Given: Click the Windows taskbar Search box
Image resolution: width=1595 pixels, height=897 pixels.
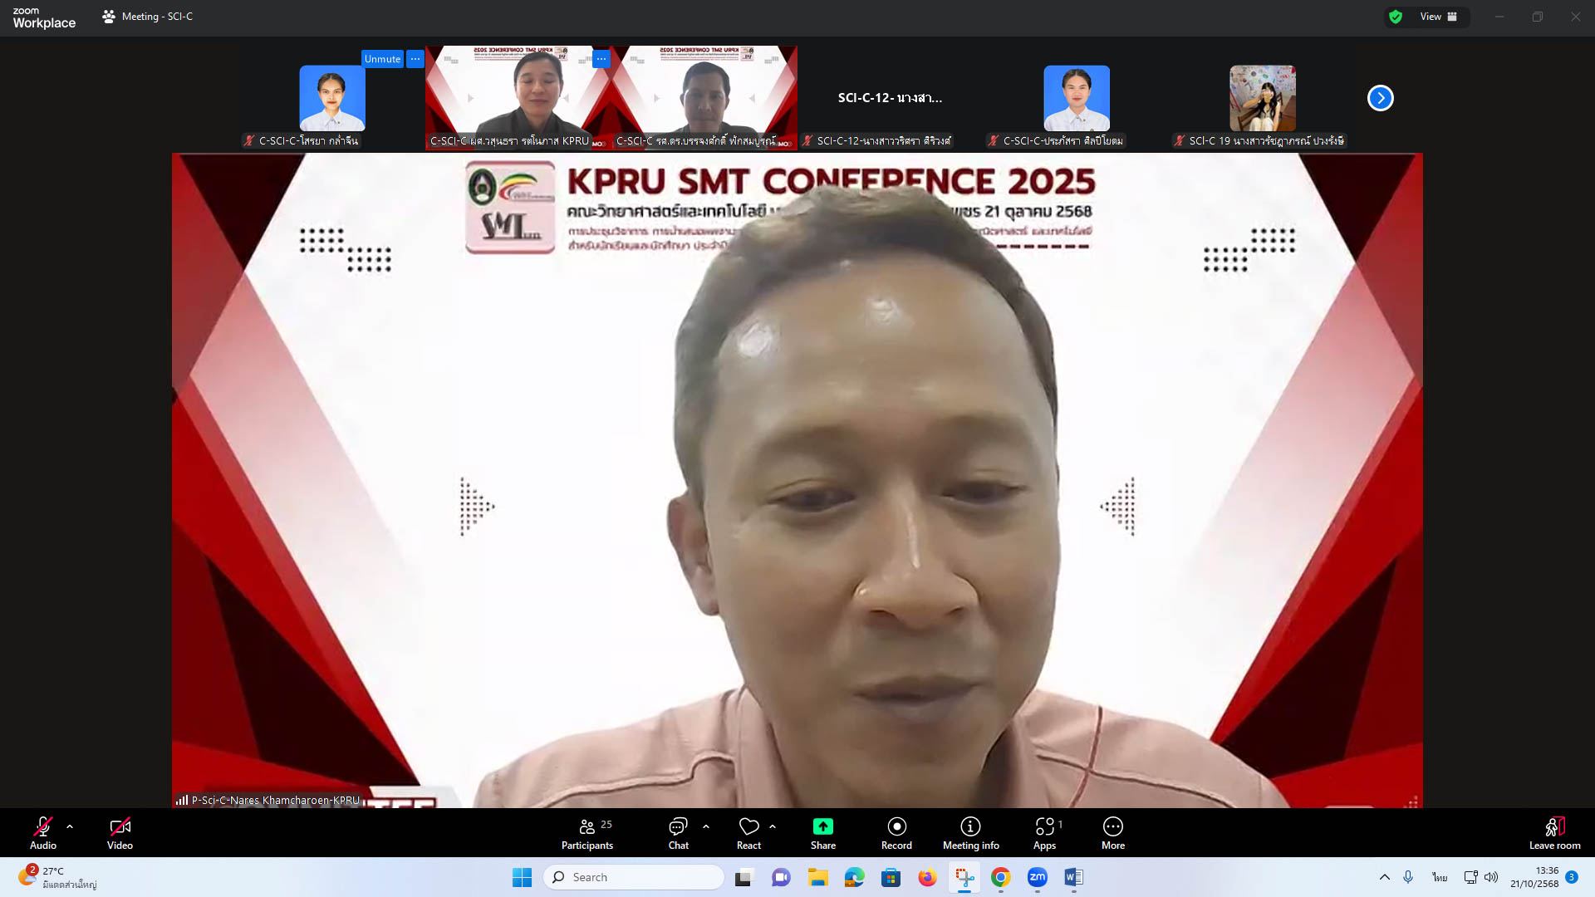Looking at the screenshot, I should click(x=633, y=877).
